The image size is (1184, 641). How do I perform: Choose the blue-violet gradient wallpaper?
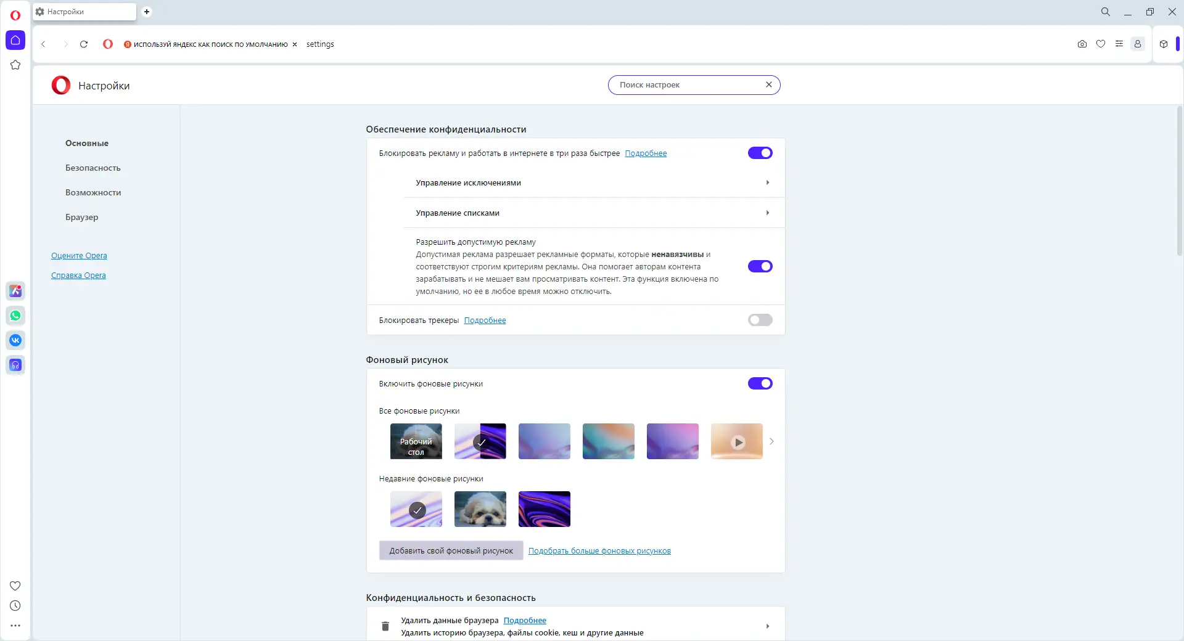545,441
